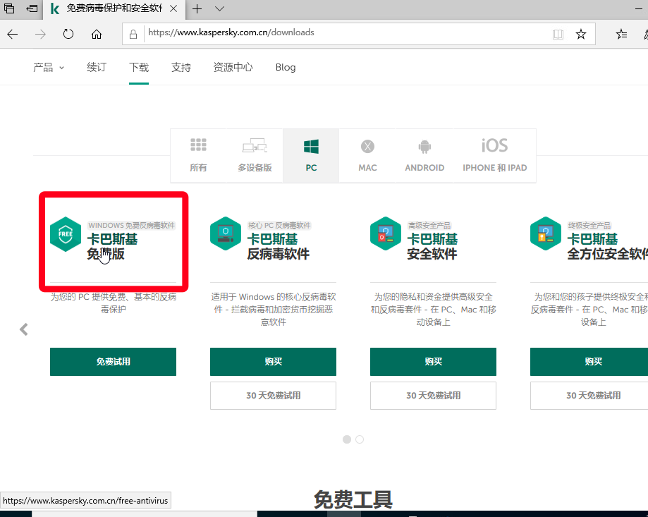Image resolution: width=648 pixels, height=517 pixels.
Task: Close the Kaspersky browser tab
Action: (x=173, y=8)
